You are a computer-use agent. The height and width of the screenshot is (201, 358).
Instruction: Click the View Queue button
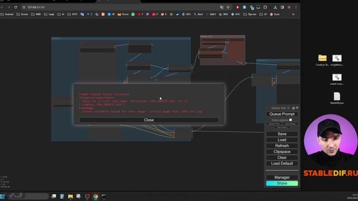click(290, 124)
